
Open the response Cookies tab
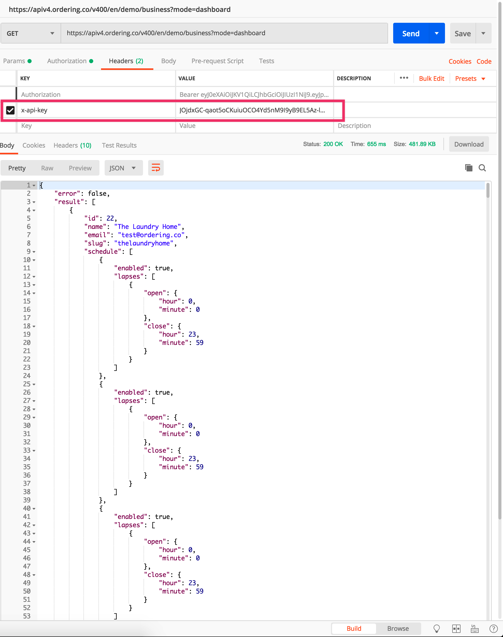pos(34,145)
